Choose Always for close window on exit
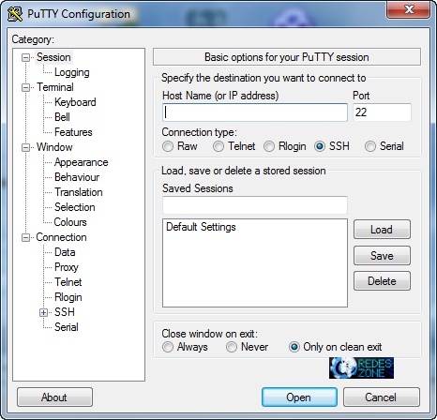The width and height of the screenshot is (437, 420). pos(168,347)
